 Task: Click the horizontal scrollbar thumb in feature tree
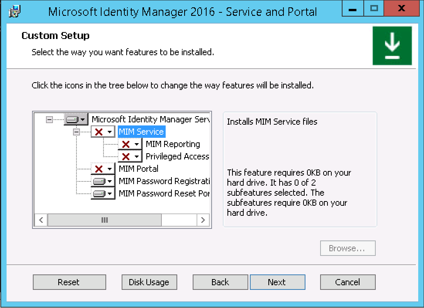point(104,220)
